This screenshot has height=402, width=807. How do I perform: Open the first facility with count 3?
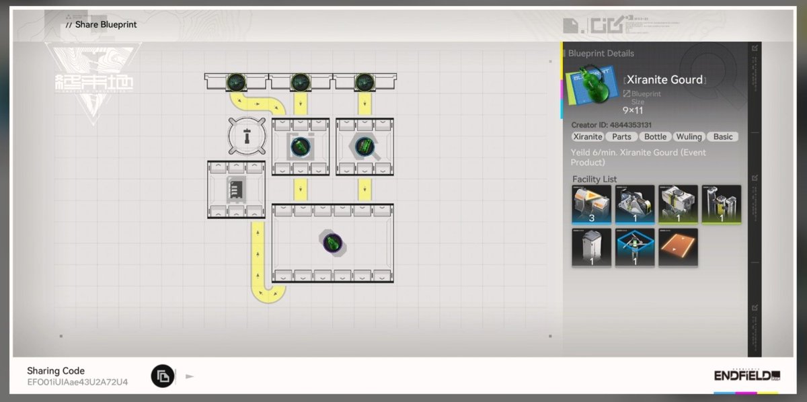(591, 204)
